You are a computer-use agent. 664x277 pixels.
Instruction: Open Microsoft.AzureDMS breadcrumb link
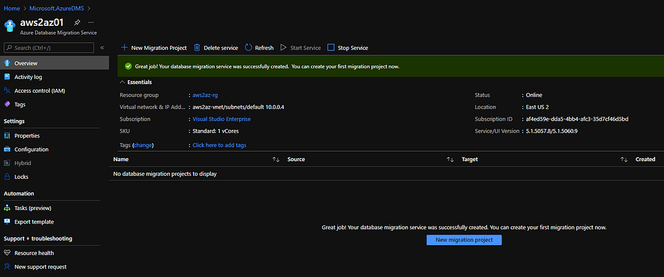56,8
